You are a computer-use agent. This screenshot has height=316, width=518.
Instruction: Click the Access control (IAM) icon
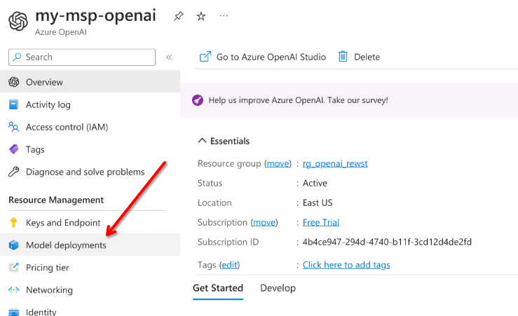tap(13, 127)
